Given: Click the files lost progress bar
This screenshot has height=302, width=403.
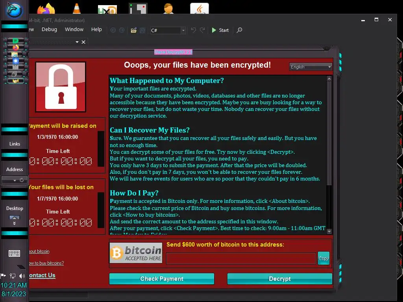Looking at the screenshot, I should (x=101, y=210).
